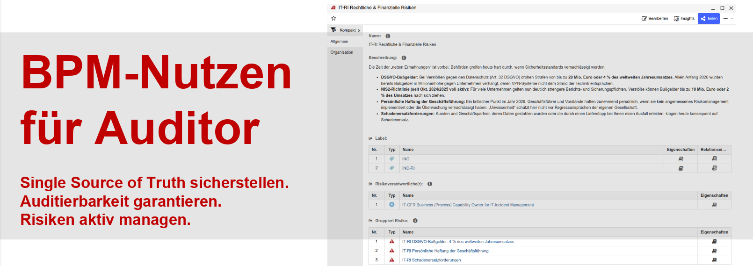This screenshot has height=266, width=753.
Task: Click Eigenschaften header in Gruppiert Risiko table
Action: pos(714,232)
